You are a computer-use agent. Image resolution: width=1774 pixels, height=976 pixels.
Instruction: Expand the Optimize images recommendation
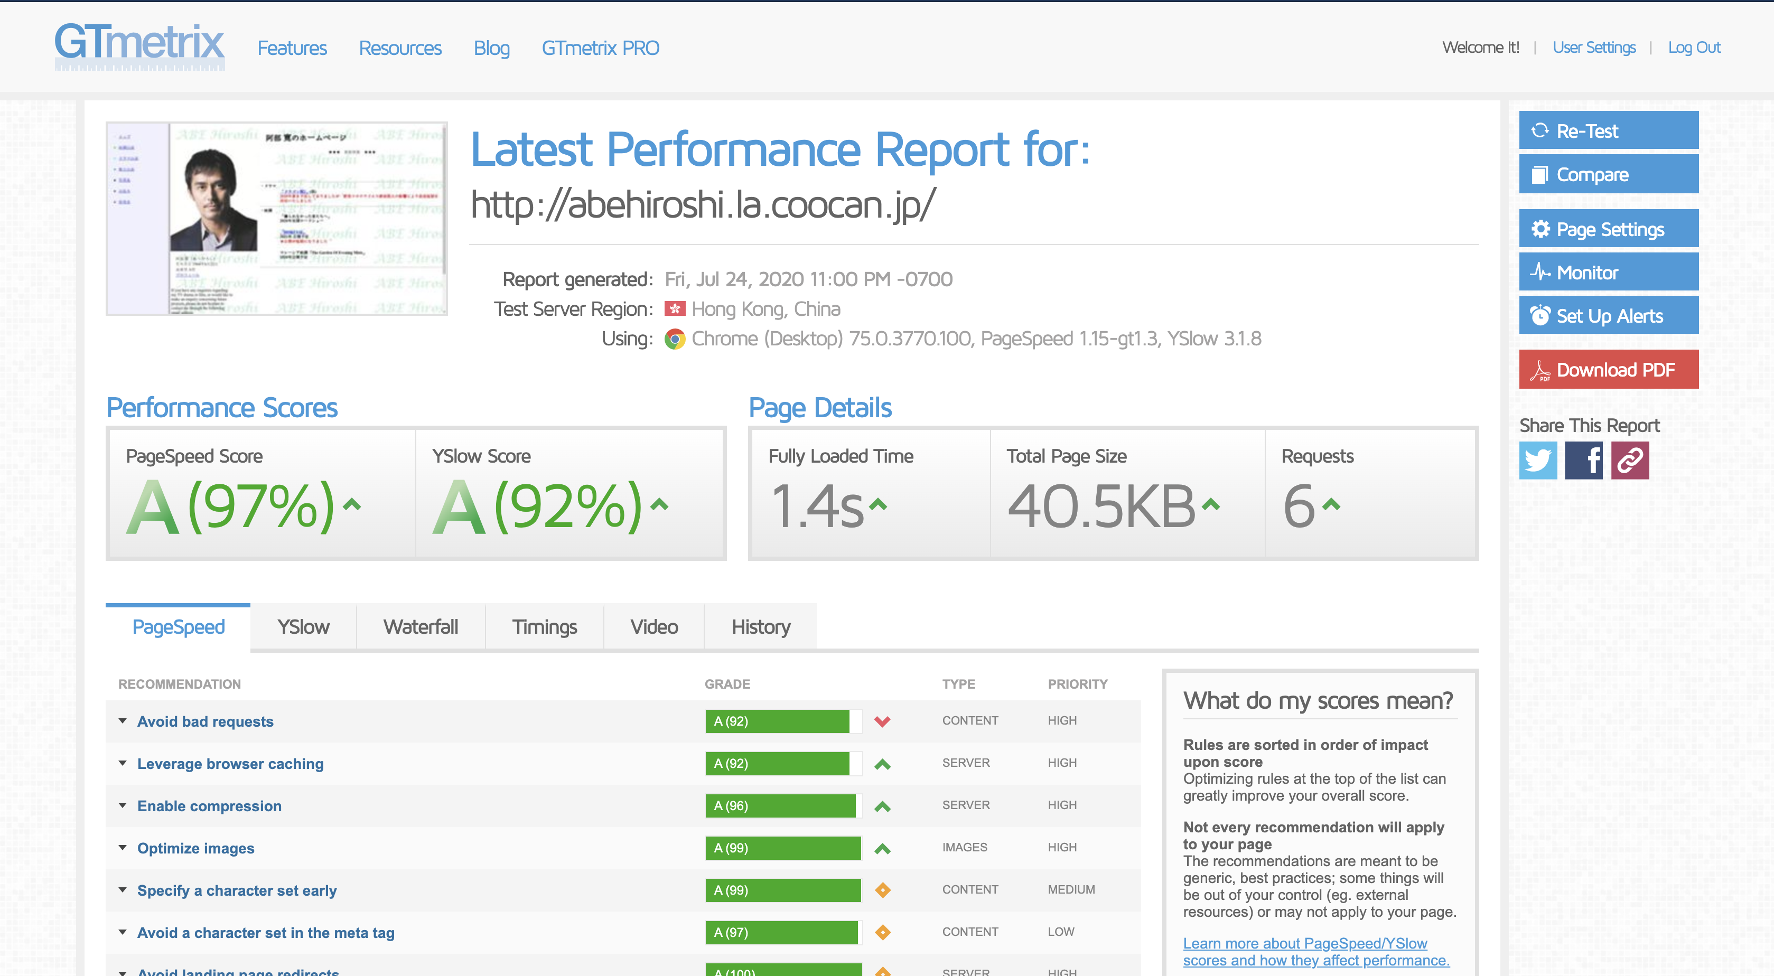(x=195, y=849)
